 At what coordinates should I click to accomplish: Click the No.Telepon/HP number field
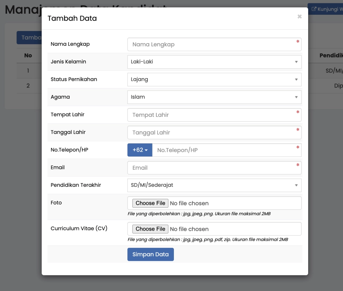[226, 150]
